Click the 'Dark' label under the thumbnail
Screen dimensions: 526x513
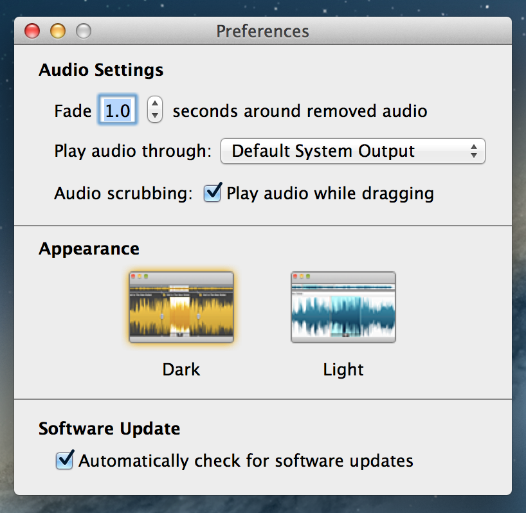[x=181, y=370]
